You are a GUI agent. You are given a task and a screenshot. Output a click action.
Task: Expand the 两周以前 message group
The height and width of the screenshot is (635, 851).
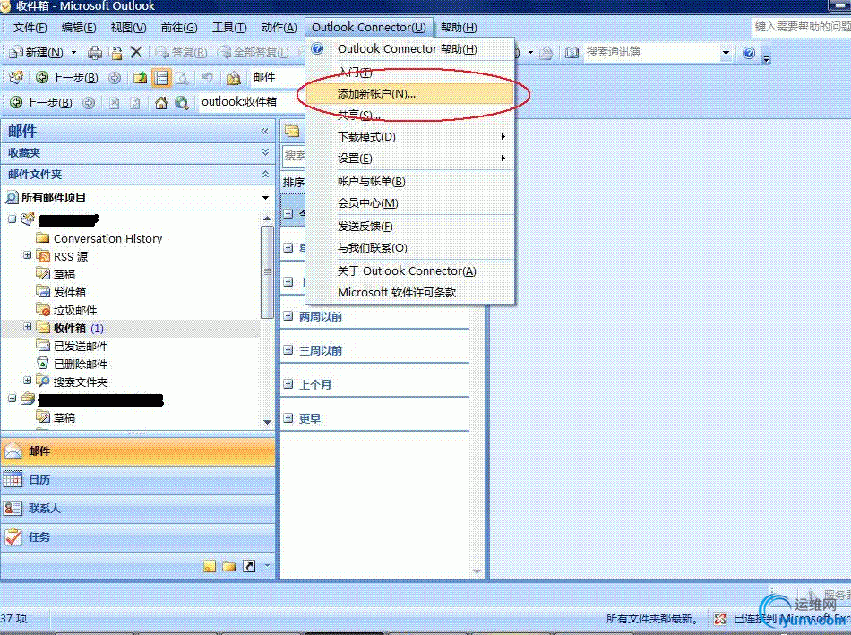288,316
